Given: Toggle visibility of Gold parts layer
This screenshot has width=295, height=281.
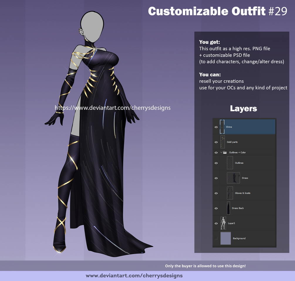Looking at the screenshot, I should click(216, 142).
